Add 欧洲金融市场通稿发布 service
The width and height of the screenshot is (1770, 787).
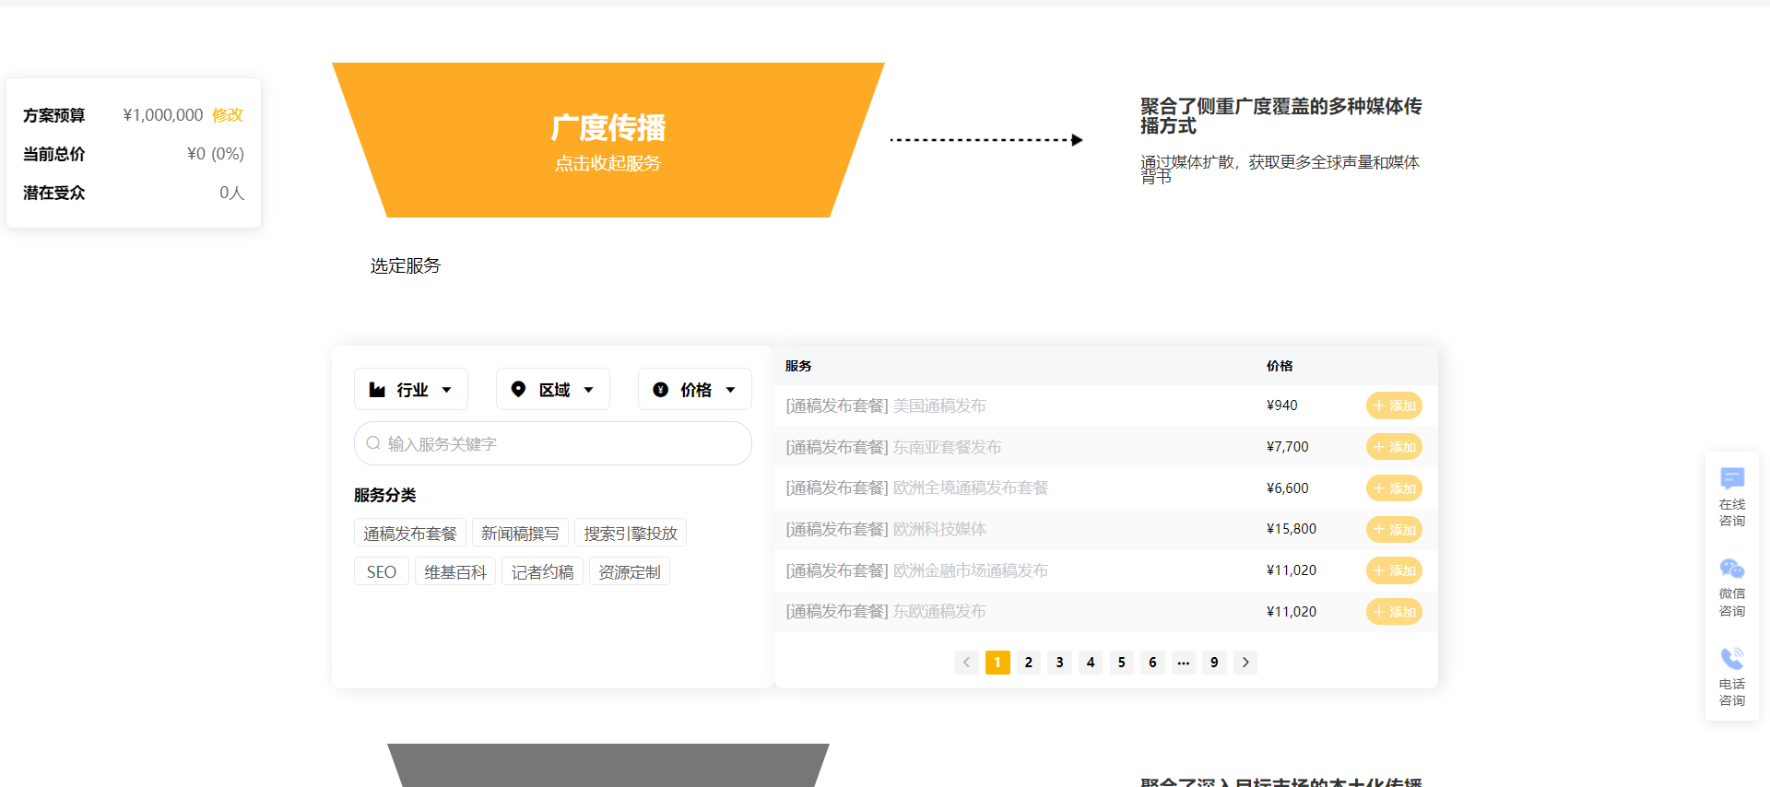tap(1394, 570)
